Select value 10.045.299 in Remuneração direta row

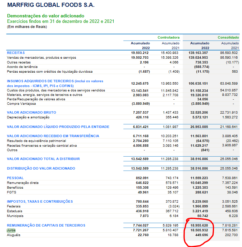pyautogui.click(x=199, y=183)
